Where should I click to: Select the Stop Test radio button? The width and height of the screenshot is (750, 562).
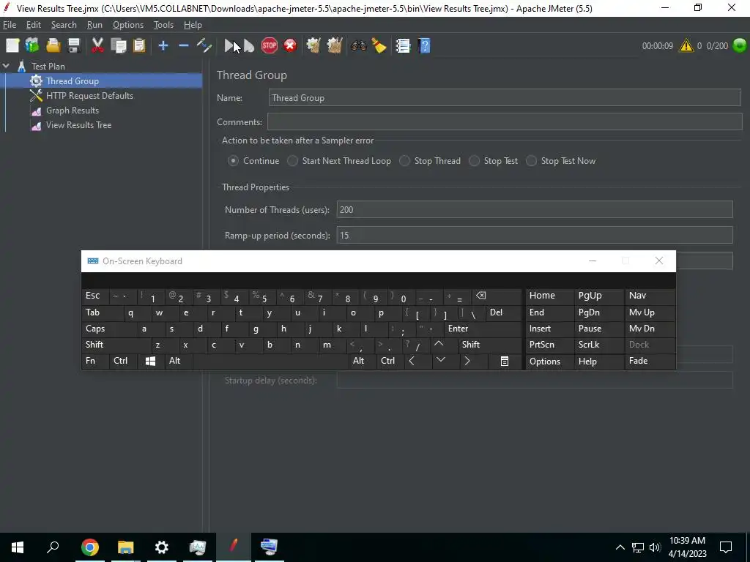click(474, 161)
